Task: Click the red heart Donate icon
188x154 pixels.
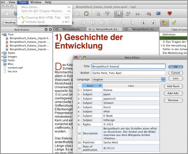Action: 170,13
